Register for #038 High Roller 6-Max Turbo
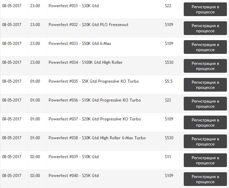 point(205,141)
